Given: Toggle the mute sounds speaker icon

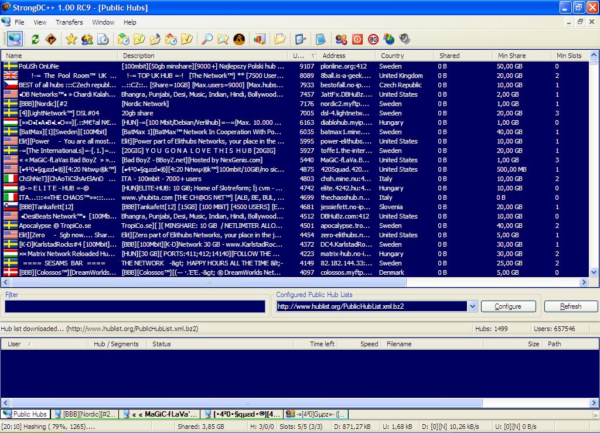Looking at the screenshot, I should [404, 39].
